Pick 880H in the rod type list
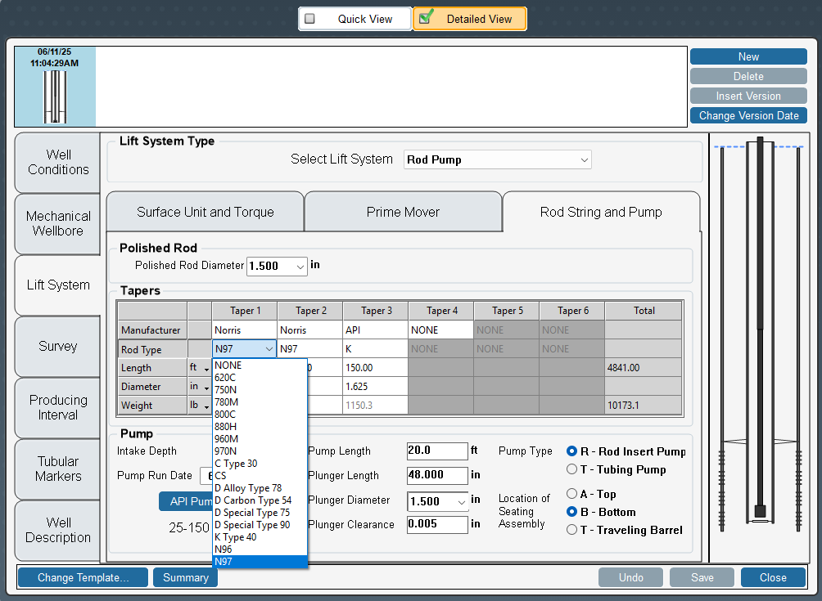822x601 pixels. tap(226, 427)
